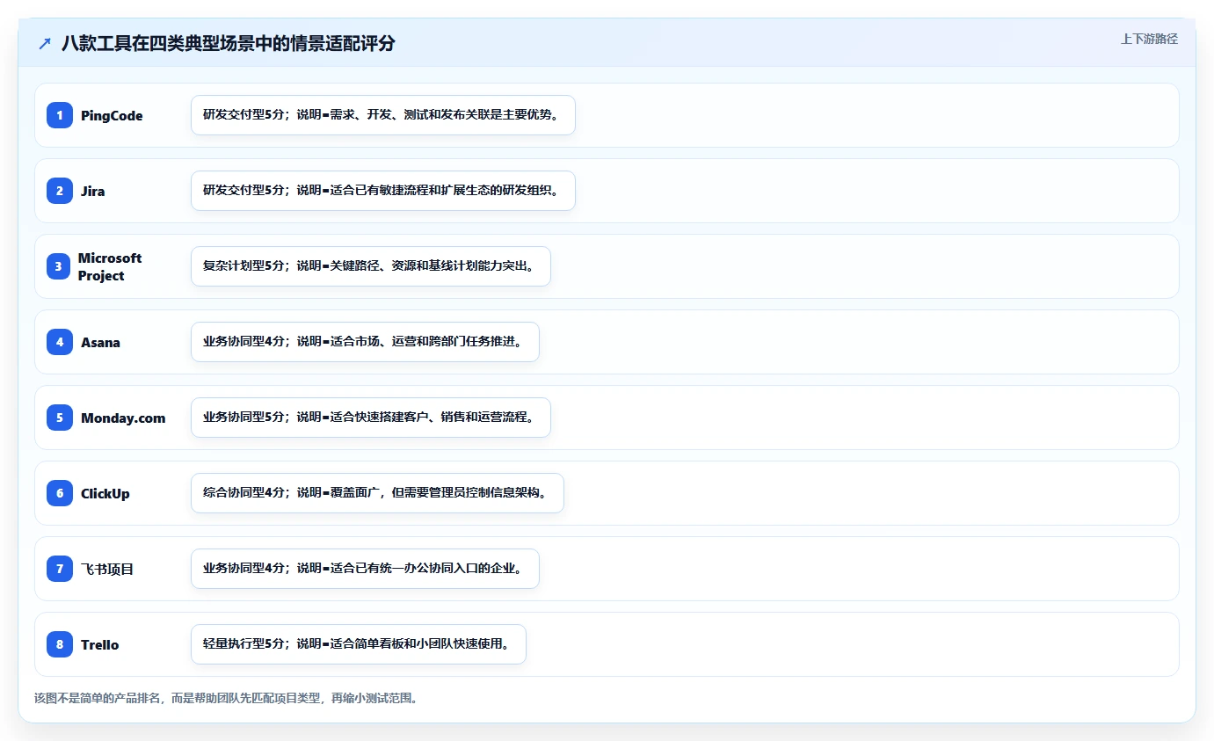Screen dimensions: 1214x741
Task: Open the PingCode 研发交付型5分 description box
Action: (x=383, y=115)
